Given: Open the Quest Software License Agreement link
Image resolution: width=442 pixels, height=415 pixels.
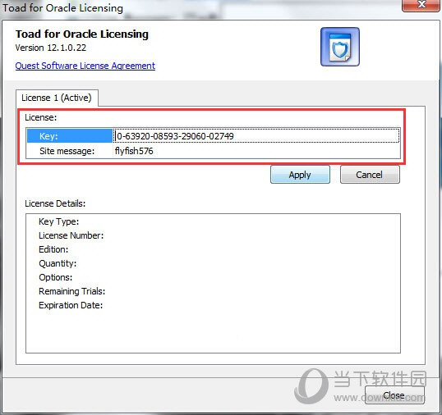Looking at the screenshot, I should pos(85,66).
